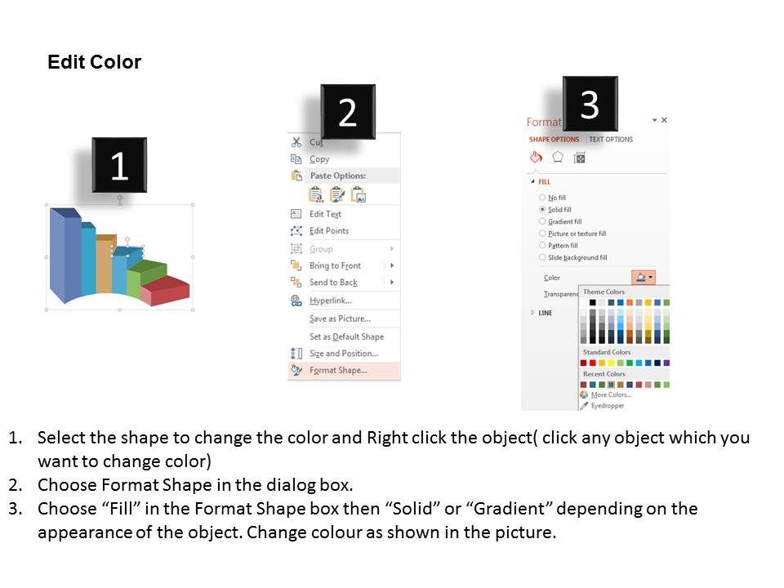Image resolution: width=784 pixels, height=588 pixels.
Task: Open the Effects pentagon icon tab
Action: click(x=558, y=158)
